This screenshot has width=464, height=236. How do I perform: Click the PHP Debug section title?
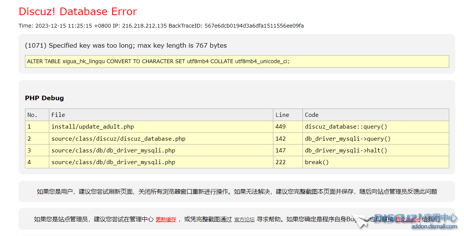pos(44,98)
